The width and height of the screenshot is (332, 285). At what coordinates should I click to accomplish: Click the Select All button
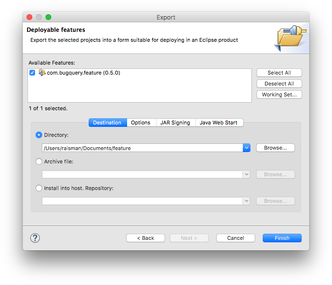pyautogui.click(x=279, y=73)
